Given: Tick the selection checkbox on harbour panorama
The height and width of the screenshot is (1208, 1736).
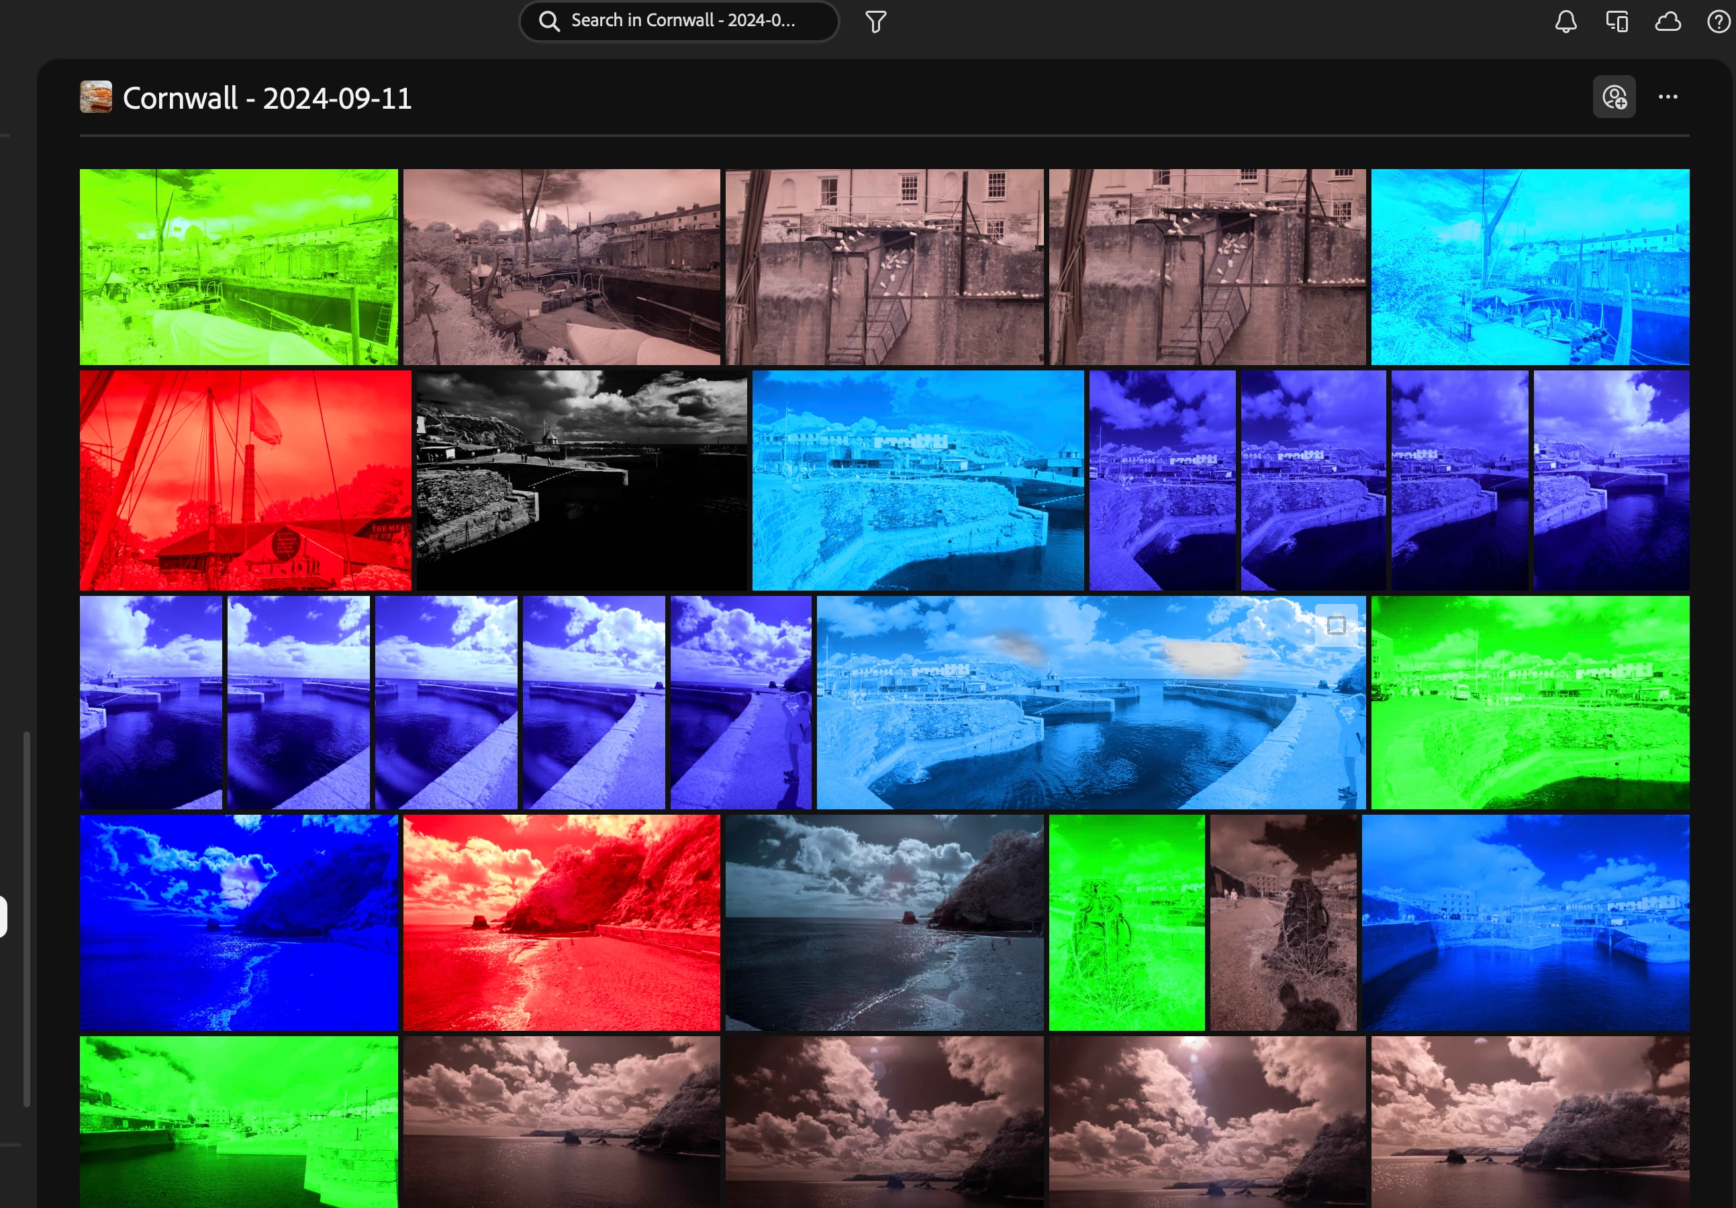Looking at the screenshot, I should (1336, 625).
